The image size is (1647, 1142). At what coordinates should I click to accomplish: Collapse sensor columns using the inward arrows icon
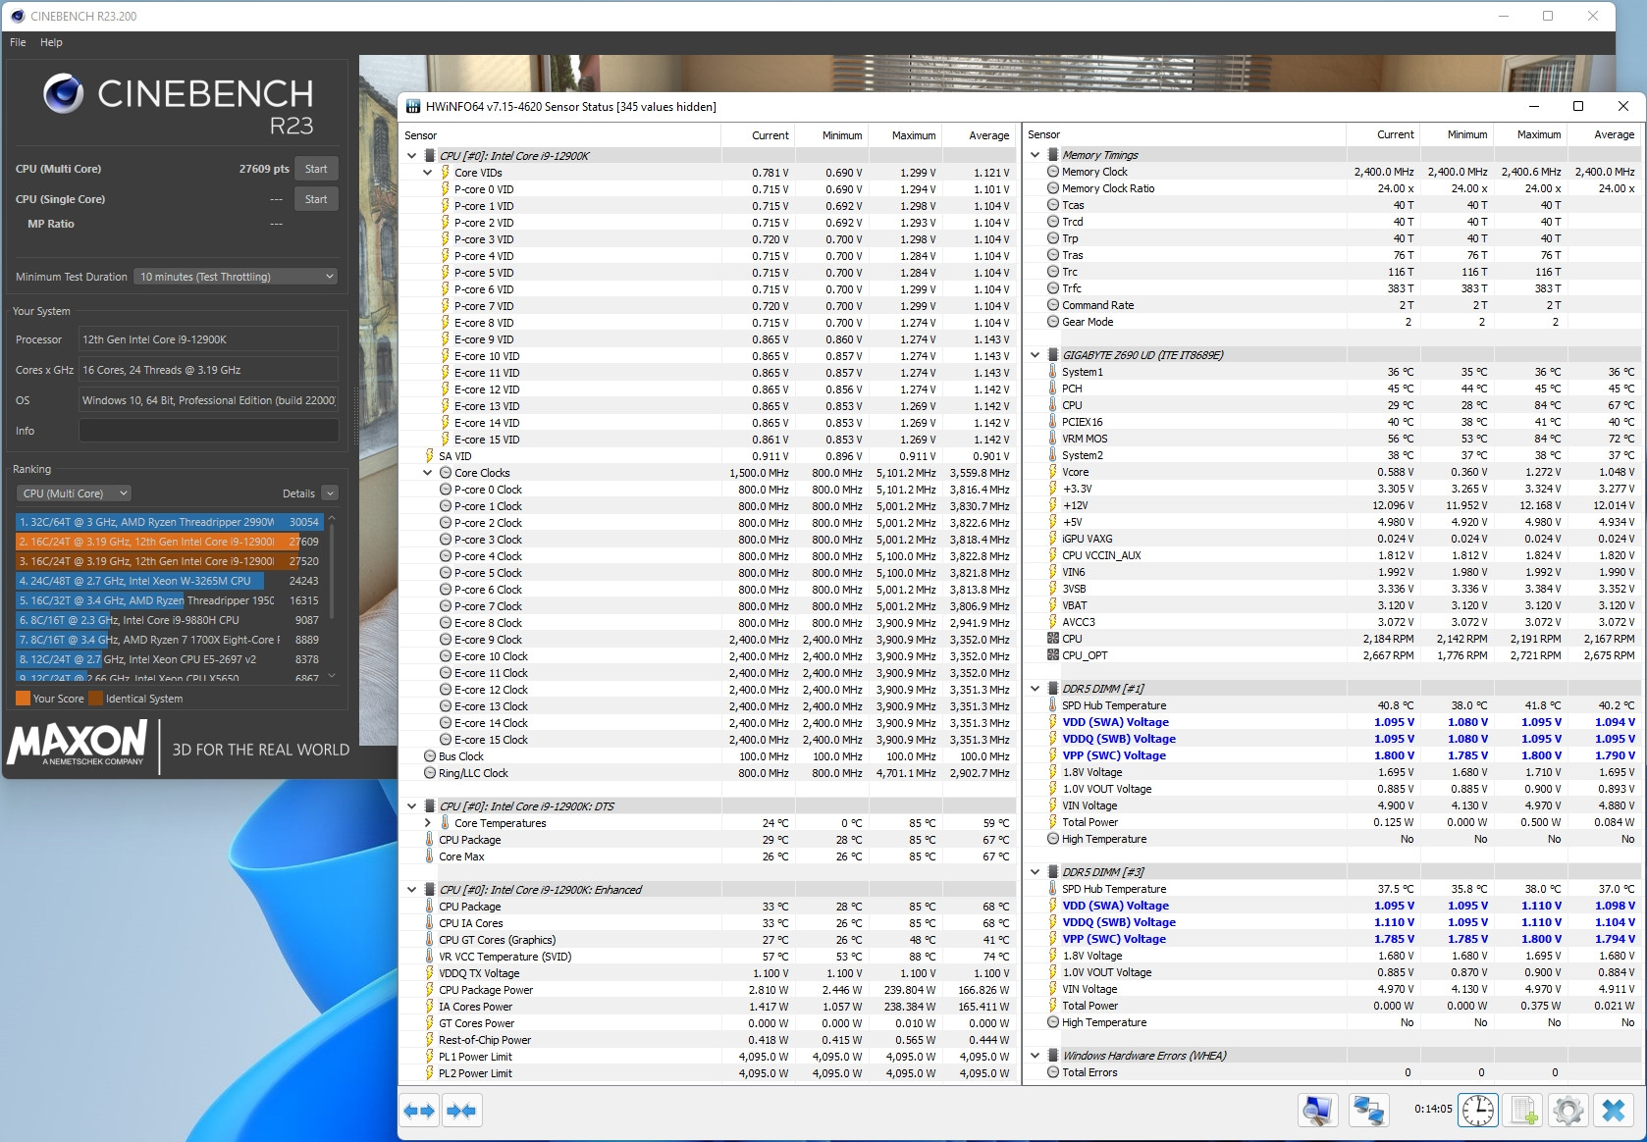461,1111
